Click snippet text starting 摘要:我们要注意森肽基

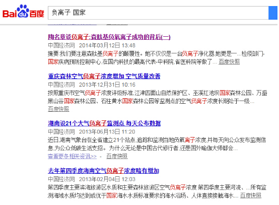pyautogui.click(x=156, y=57)
